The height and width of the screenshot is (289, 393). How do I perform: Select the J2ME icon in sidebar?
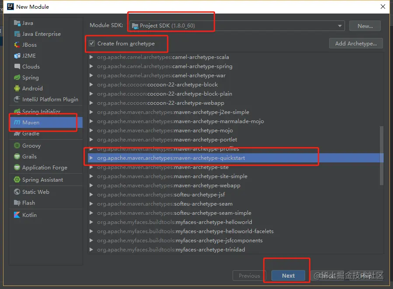point(17,56)
